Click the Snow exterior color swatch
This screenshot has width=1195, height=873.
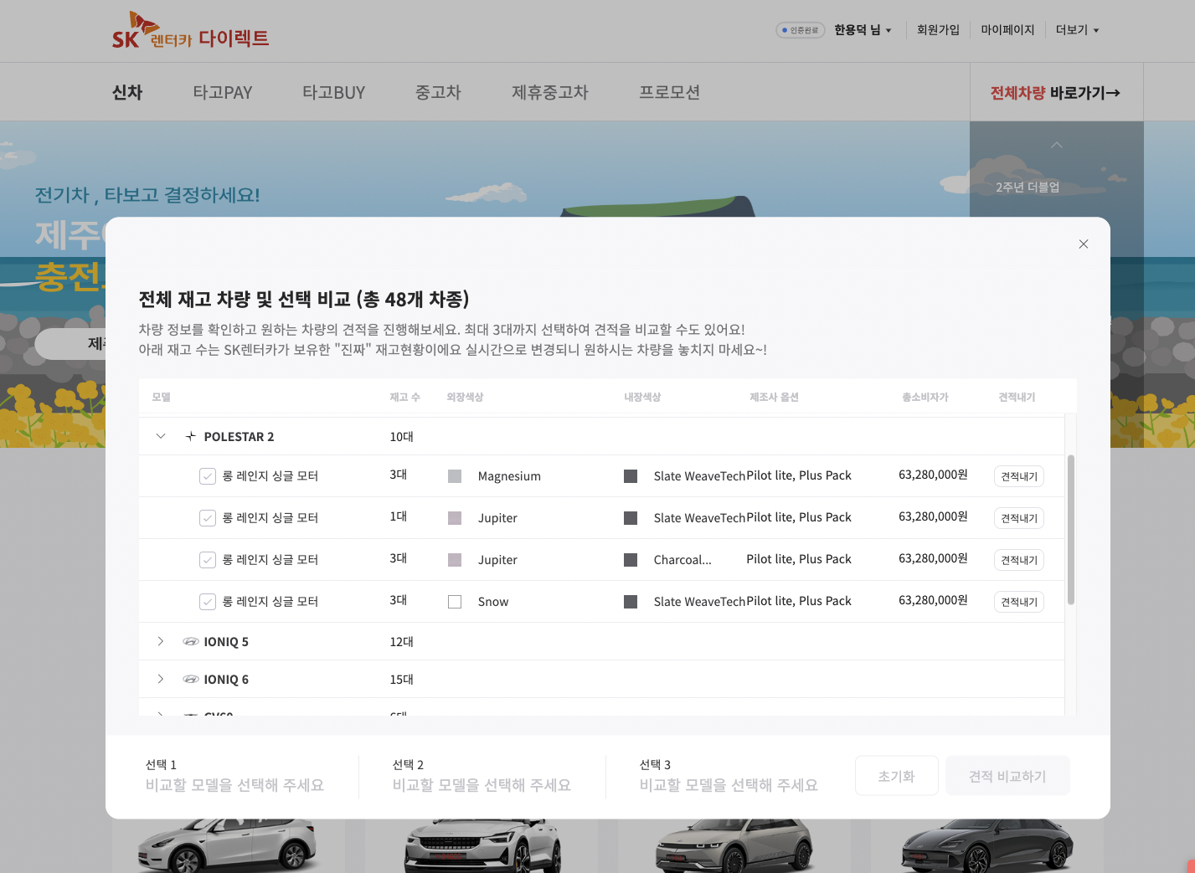point(455,602)
